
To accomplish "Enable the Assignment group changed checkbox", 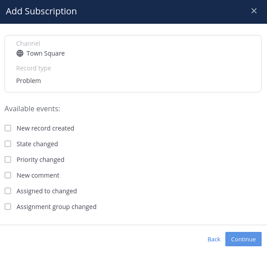I will (8, 207).
